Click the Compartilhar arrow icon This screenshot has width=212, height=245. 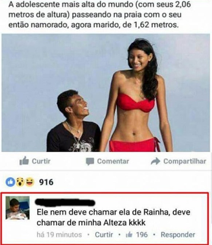(x=155, y=161)
